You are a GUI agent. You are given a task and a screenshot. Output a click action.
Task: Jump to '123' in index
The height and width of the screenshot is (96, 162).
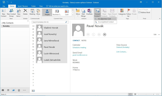coord(33,26)
